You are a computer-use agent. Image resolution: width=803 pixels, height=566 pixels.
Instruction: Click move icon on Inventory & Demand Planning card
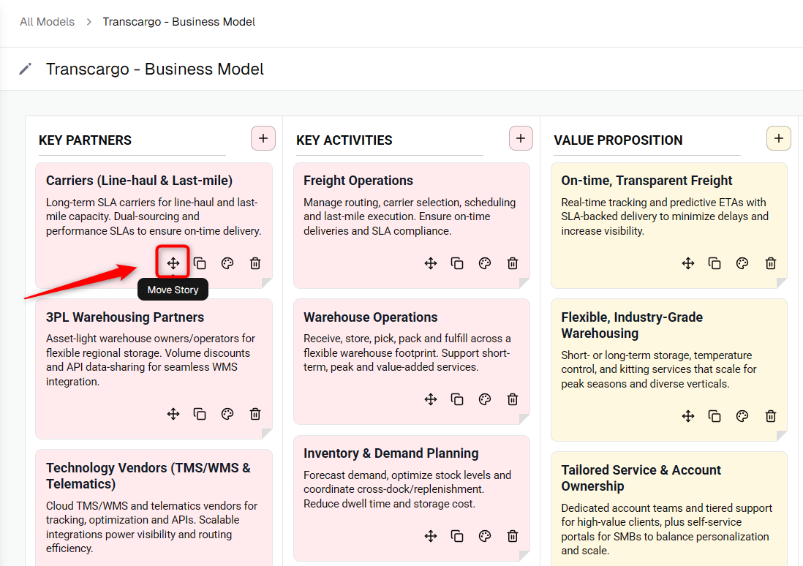point(431,536)
